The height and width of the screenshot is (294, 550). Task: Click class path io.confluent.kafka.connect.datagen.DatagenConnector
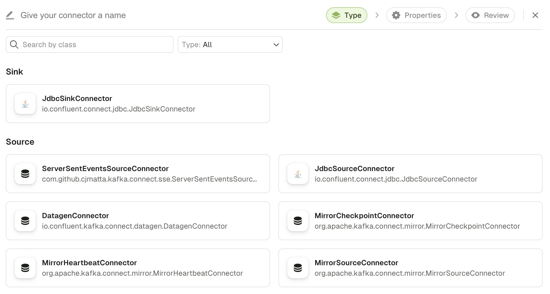point(135,226)
